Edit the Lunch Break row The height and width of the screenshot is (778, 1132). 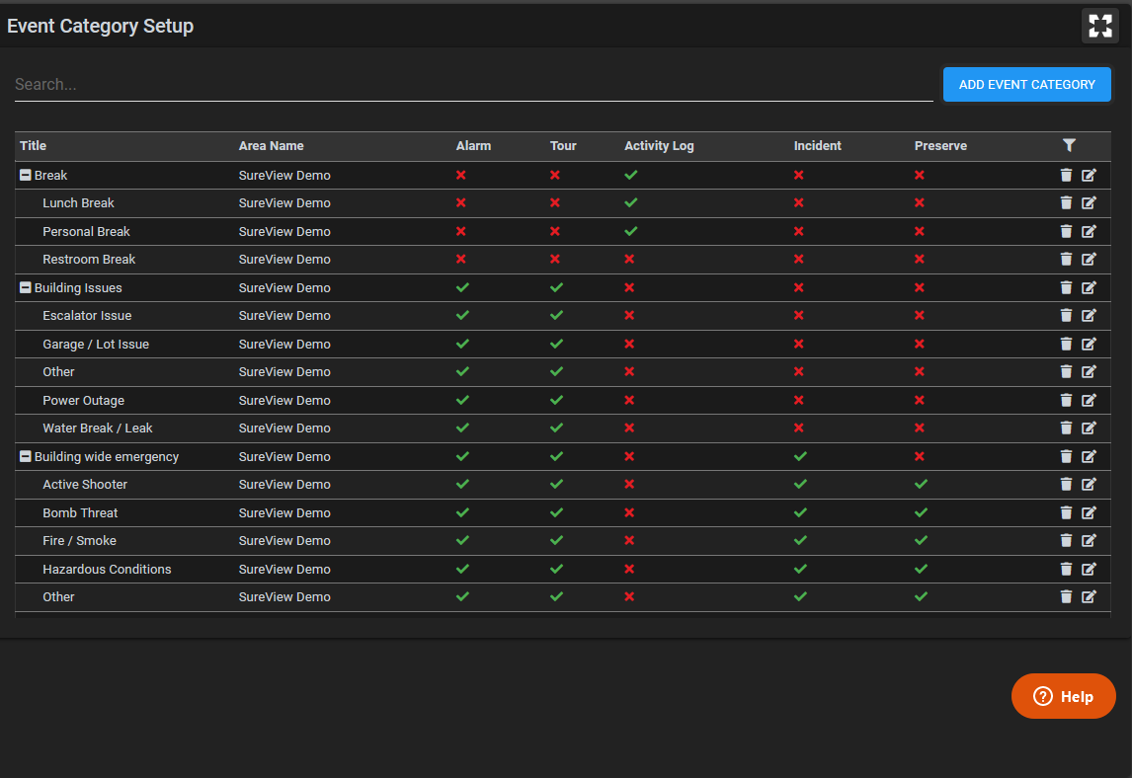click(1089, 202)
